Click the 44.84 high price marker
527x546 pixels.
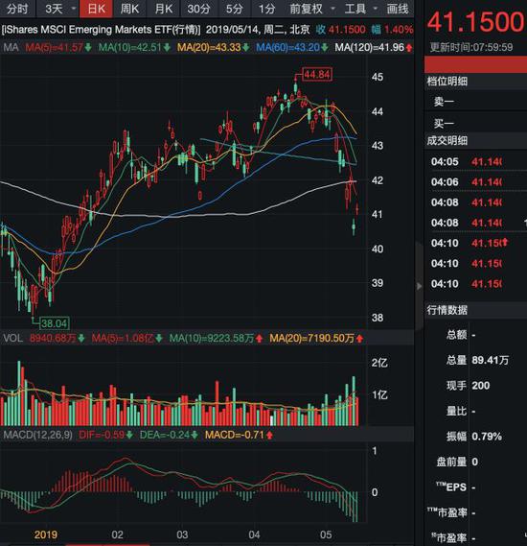(317, 74)
